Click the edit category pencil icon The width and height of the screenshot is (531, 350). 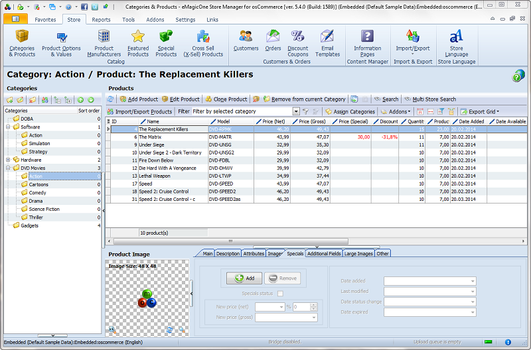pos(21,99)
